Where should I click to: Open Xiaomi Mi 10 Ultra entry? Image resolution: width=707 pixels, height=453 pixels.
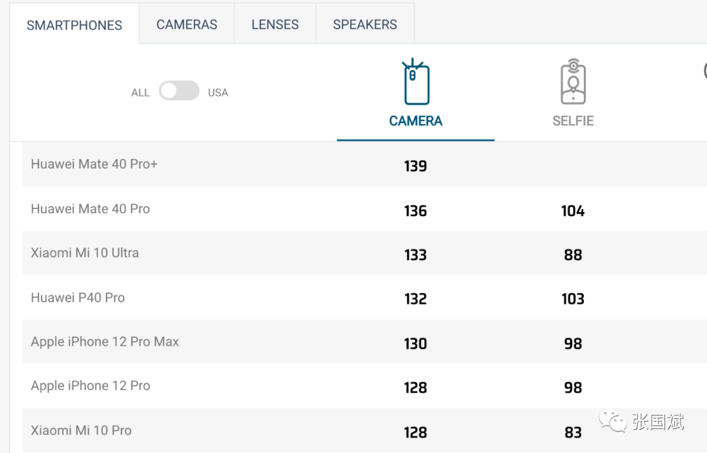84,253
